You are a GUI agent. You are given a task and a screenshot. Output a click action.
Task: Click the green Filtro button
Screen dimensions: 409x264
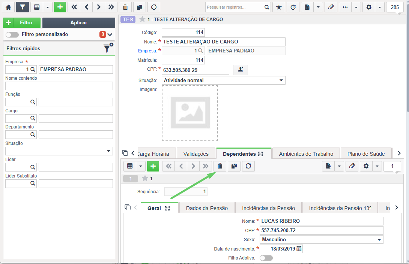[22, 22]
